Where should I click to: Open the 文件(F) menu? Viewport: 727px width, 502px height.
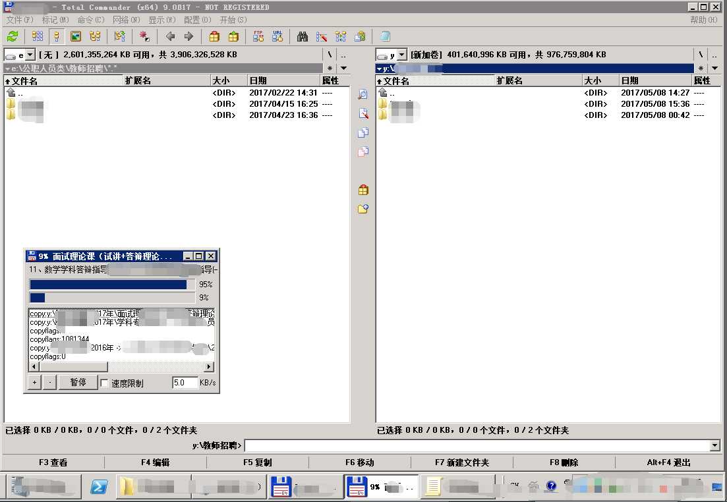[20, 20]
